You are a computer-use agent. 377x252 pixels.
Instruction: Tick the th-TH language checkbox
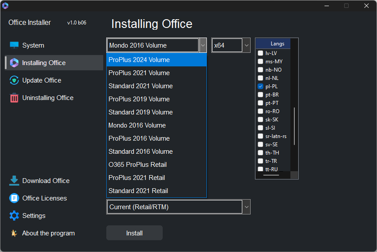click(x=260, y=152)
